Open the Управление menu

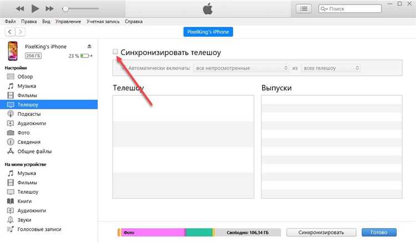tap(69, 21)
